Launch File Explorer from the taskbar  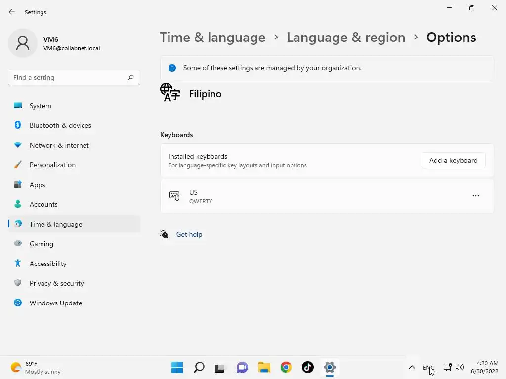click(x=264, y=367)
